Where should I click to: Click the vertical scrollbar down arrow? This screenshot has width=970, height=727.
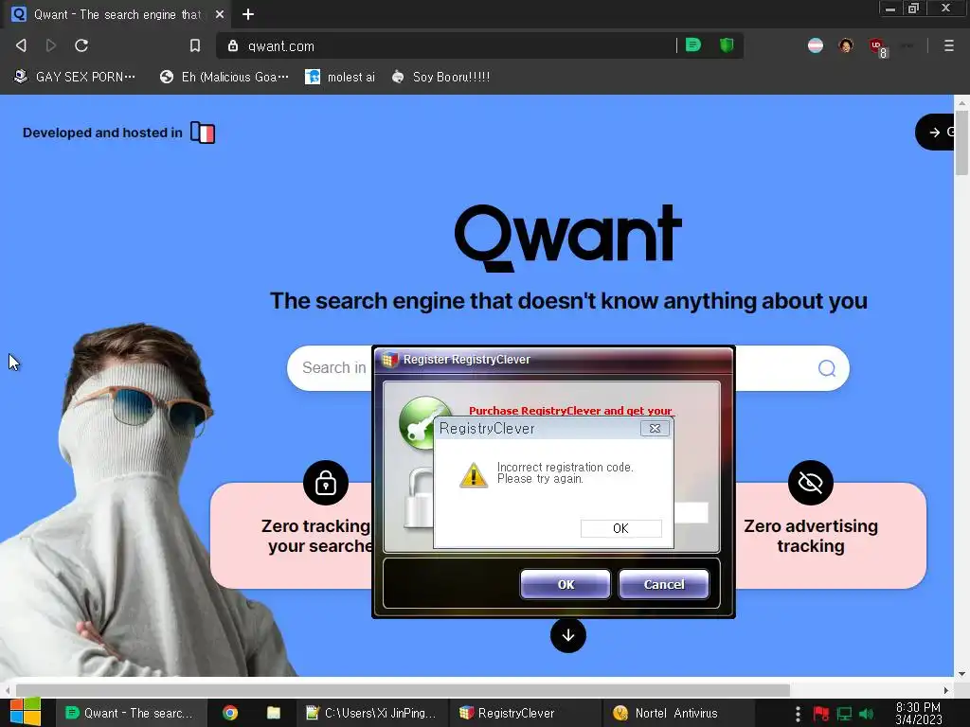[961, 674]
